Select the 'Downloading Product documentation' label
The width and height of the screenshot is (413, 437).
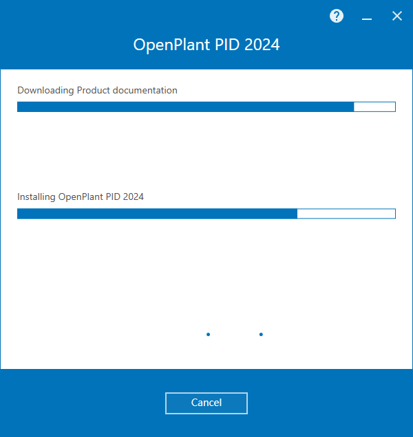coord(97,90)
